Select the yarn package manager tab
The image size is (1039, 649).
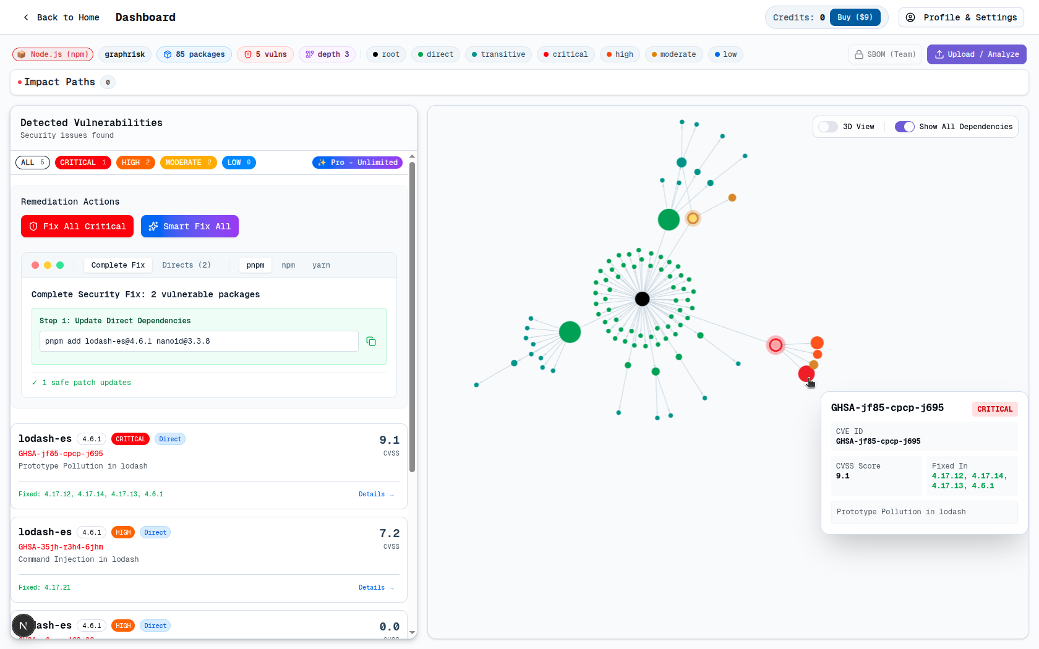click(321, 265)
